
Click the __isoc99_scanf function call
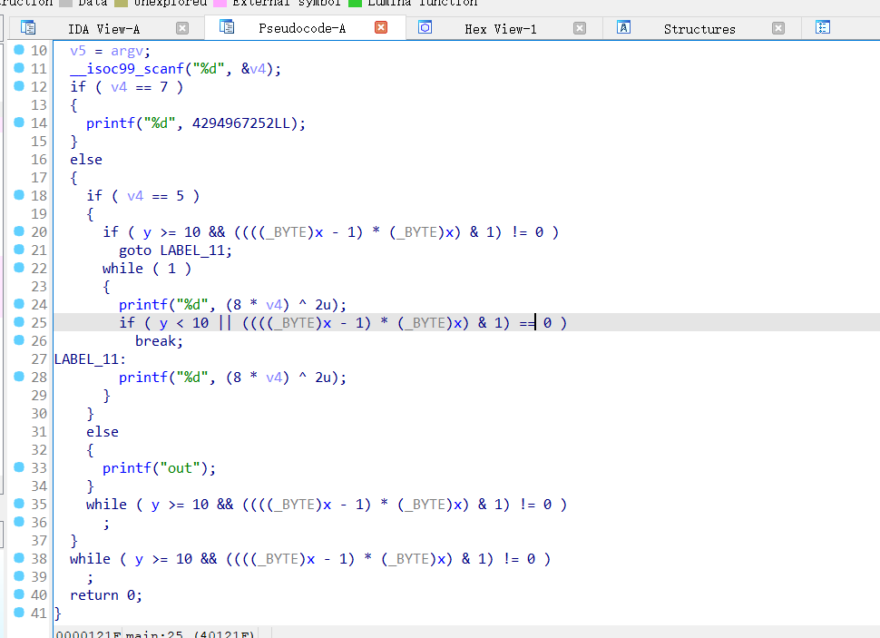pos(127,68)
